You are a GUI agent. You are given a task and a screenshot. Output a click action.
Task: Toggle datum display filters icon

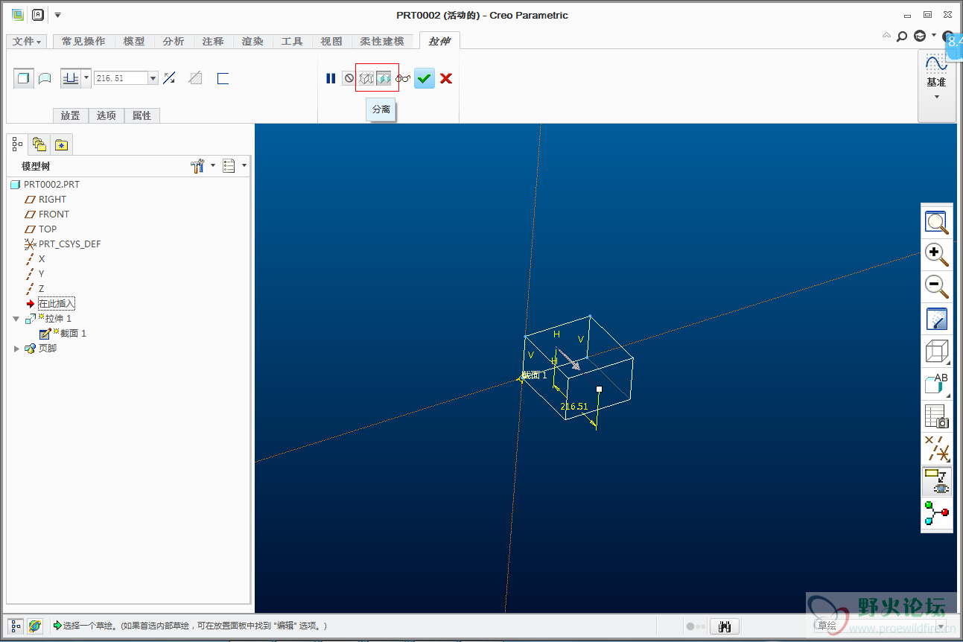[937, 448]
